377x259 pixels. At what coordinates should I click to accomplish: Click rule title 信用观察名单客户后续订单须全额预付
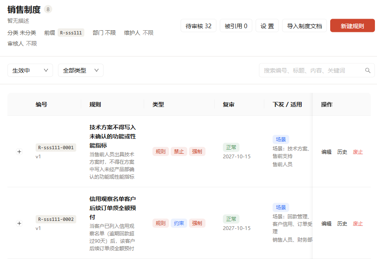tap(113, 208)
